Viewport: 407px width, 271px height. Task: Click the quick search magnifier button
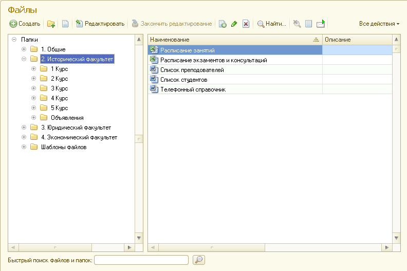(199, 260)
